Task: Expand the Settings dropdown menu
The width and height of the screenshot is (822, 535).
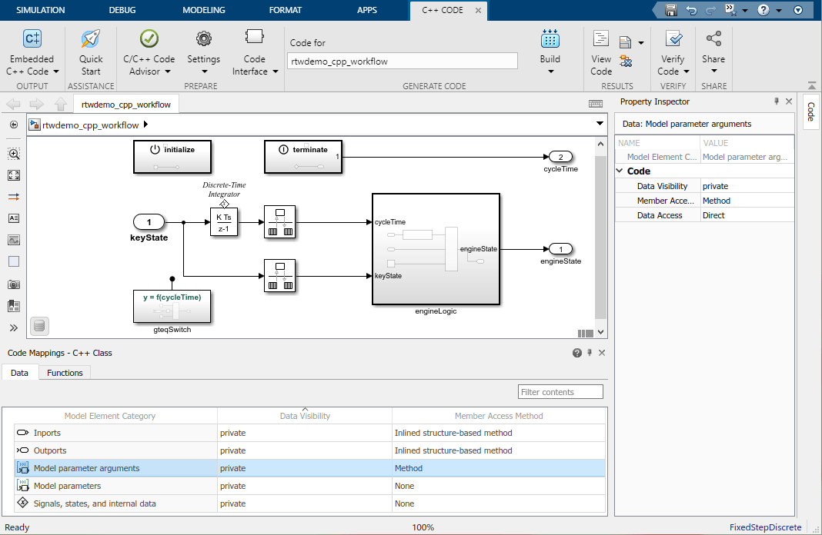Action: point(203,71)
